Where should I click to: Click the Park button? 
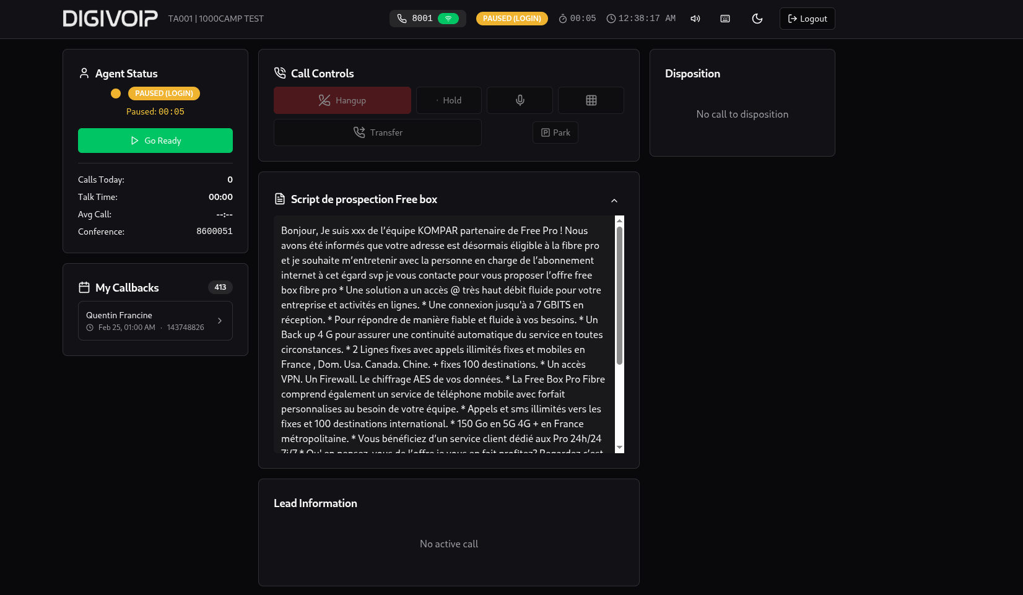pyautogui.click(x=555, y=132)
